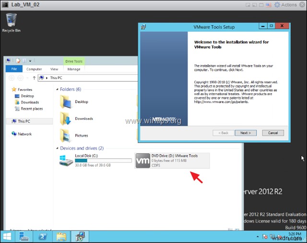Image resolution: width=307 pixels, height=243 pixels.
Task: Select Desktop under Favorites
Action: point(24,96)
